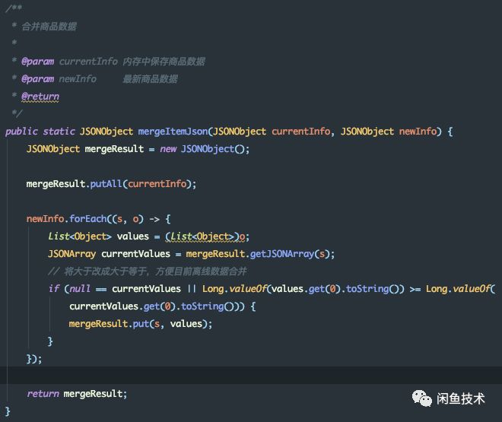
Task: Click the JSONArray type name
Action: tap(71, 254)
